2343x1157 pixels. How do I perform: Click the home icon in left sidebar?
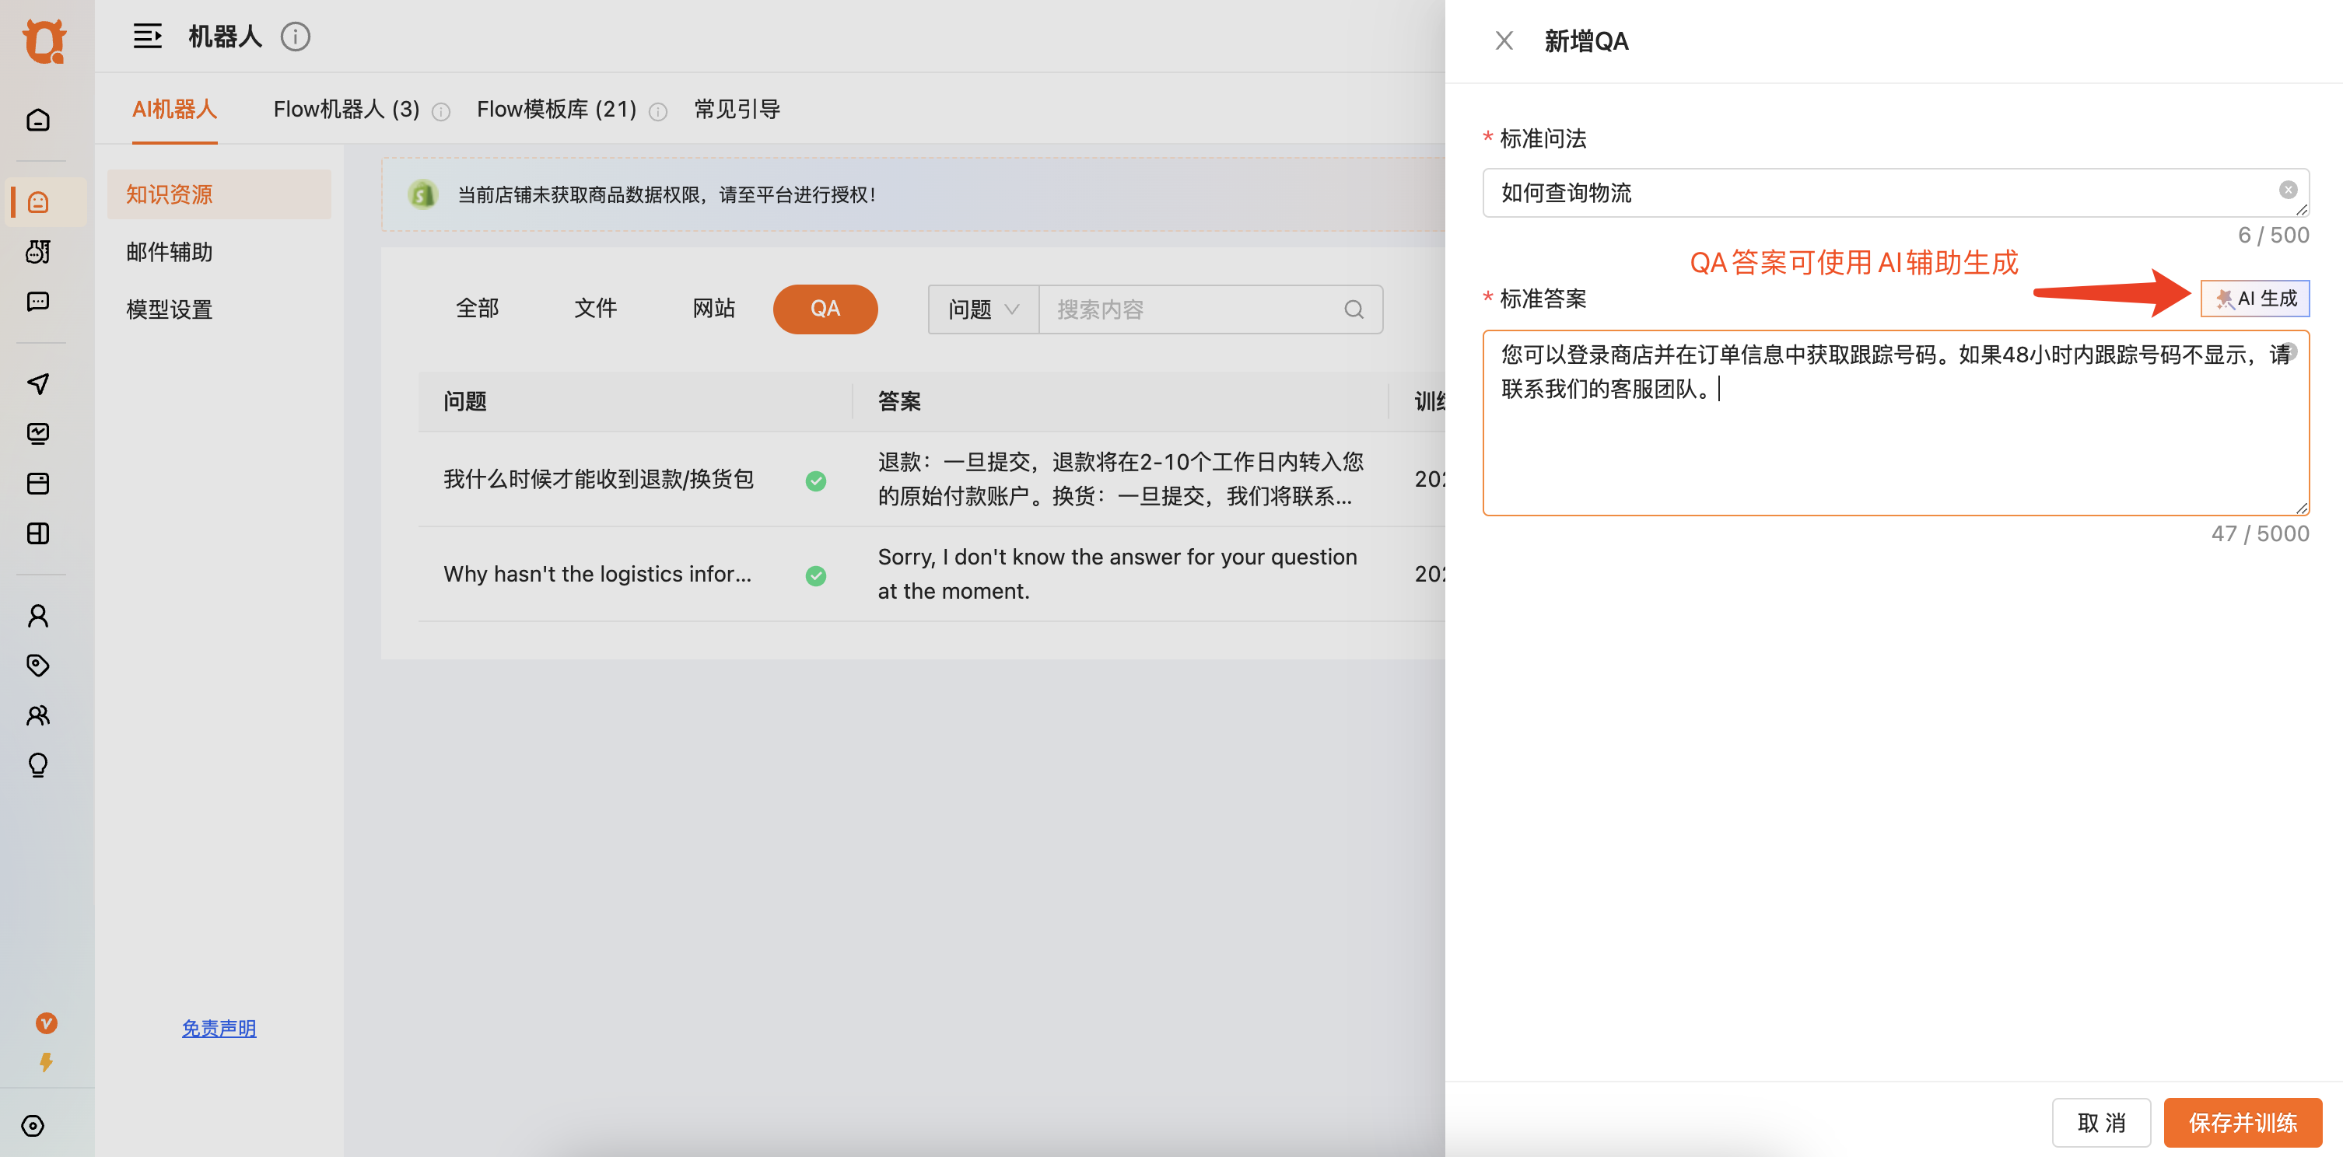click(38, 120)
